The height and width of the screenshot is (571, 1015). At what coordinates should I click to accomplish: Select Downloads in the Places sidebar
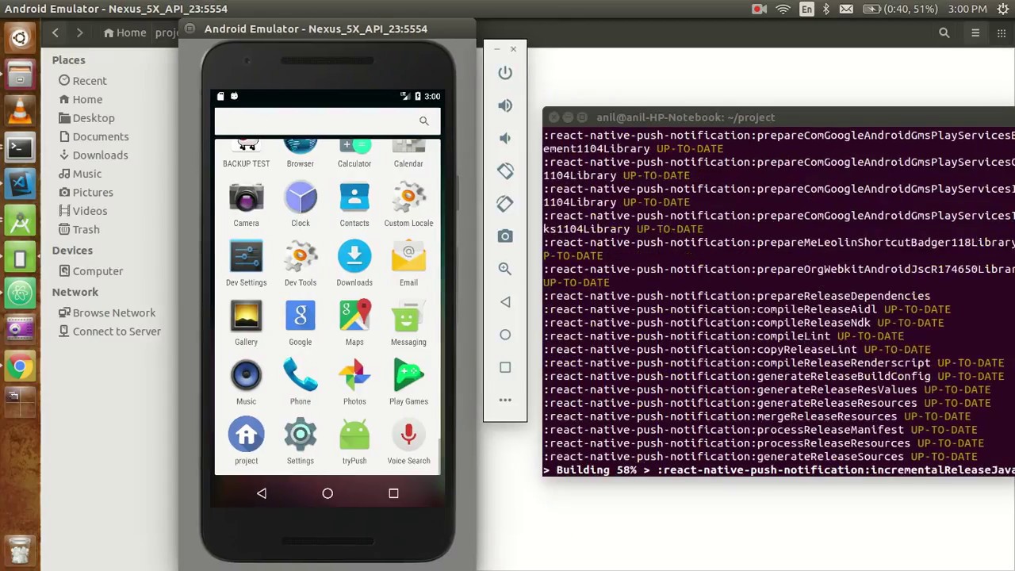pos(100,155)
